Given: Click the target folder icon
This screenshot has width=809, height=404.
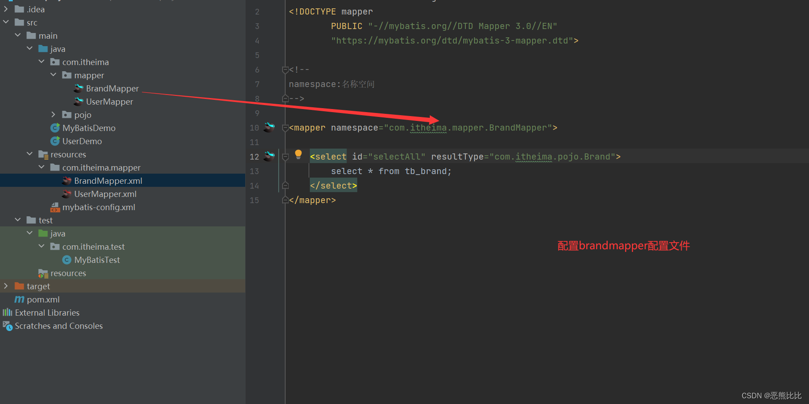Looking at the screenshot, I should [19, 286].
